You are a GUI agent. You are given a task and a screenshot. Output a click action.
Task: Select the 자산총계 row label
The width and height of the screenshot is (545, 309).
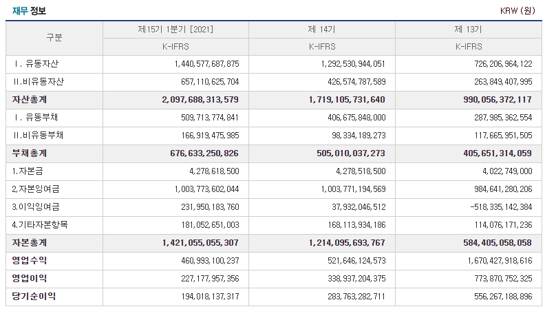click(29, 99)
